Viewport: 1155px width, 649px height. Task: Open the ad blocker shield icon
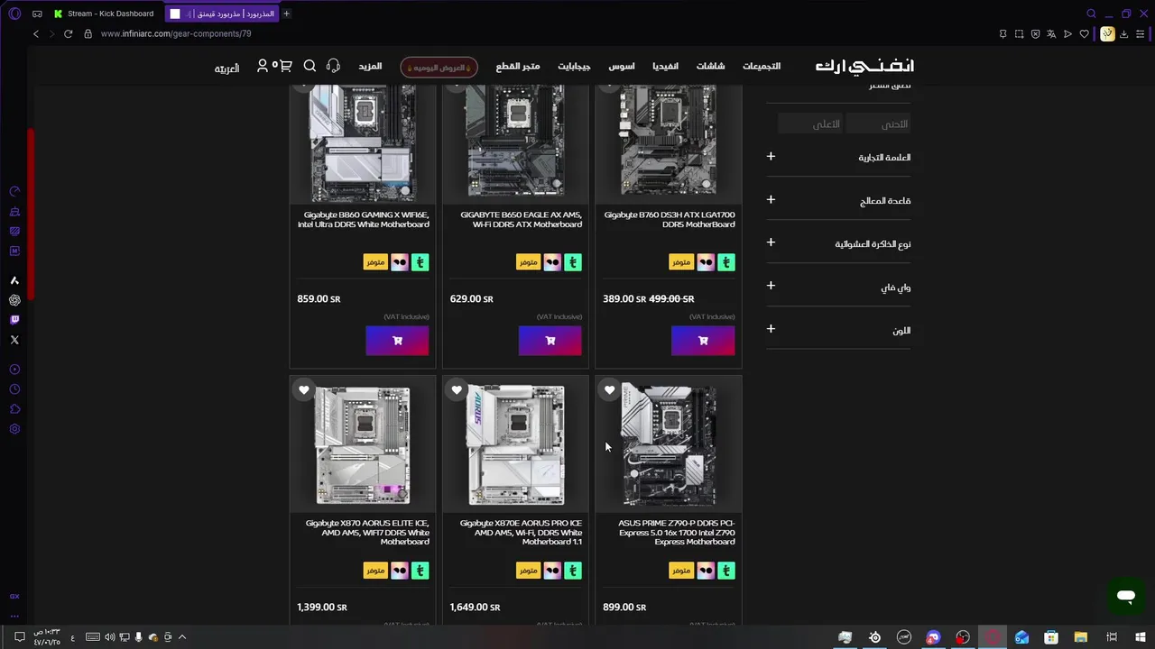coord(1035,33)
